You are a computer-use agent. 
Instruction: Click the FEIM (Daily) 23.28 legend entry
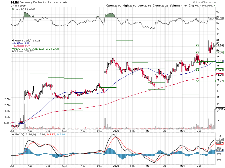(27, 40)
